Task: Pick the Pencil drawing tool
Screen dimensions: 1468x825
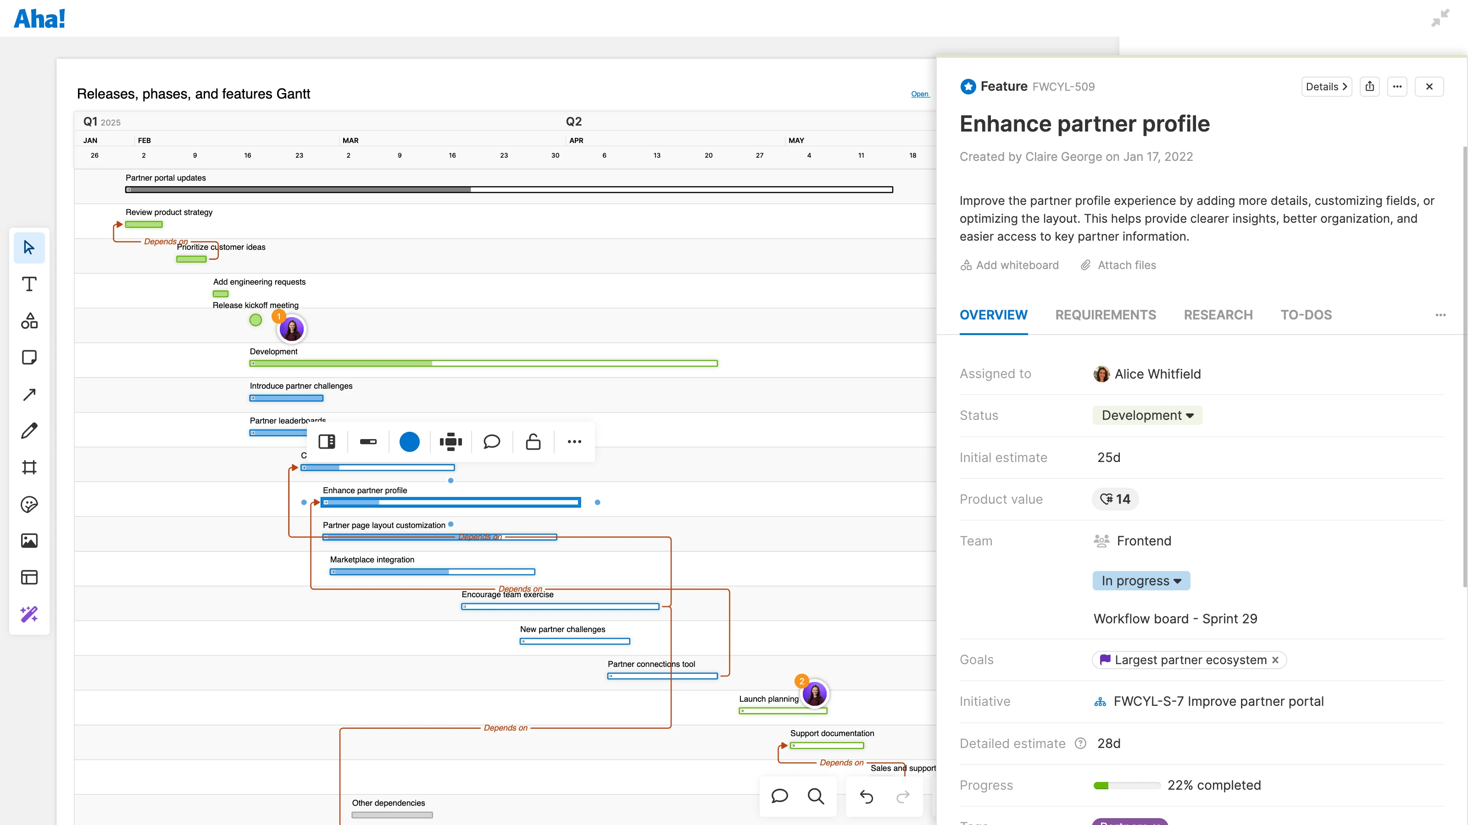Action: (x=29, y=430)
